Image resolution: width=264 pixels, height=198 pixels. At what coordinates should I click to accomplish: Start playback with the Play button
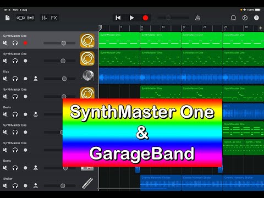tap(131, 18)
